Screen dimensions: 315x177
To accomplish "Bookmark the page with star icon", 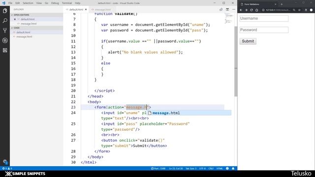I will (300, 10).
